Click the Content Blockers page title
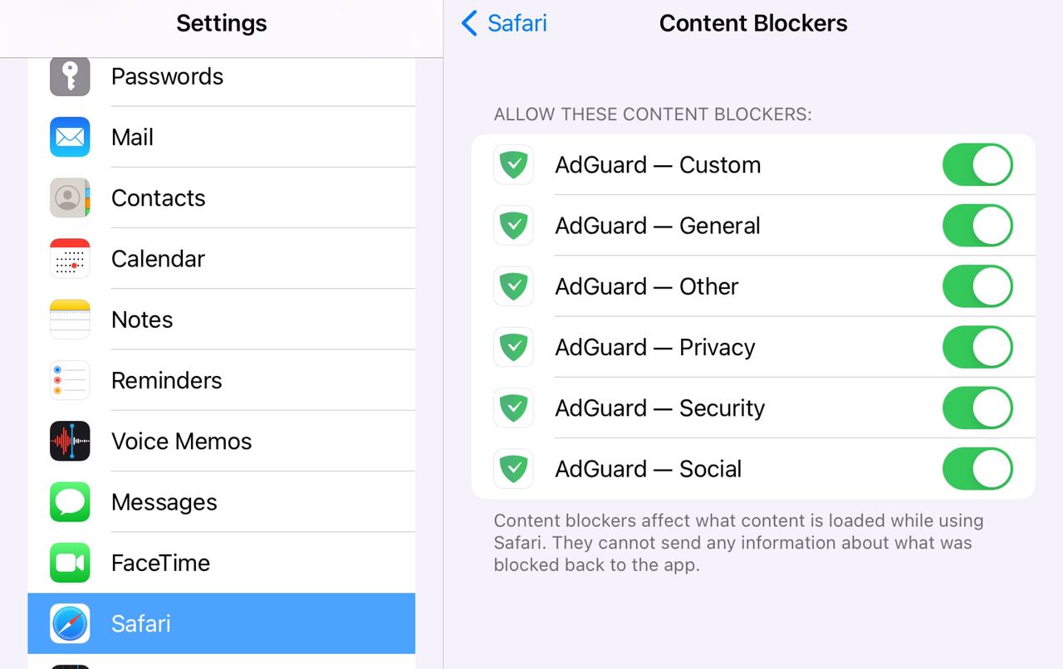This screenshot has height=669, width=1063. click(x=753, y=23)
